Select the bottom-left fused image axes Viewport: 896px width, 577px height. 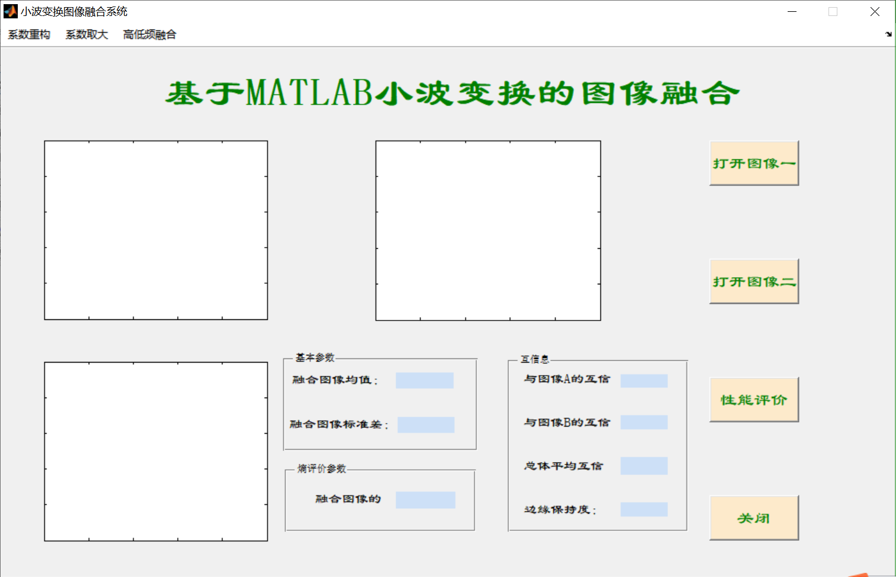tap(156, 451)
